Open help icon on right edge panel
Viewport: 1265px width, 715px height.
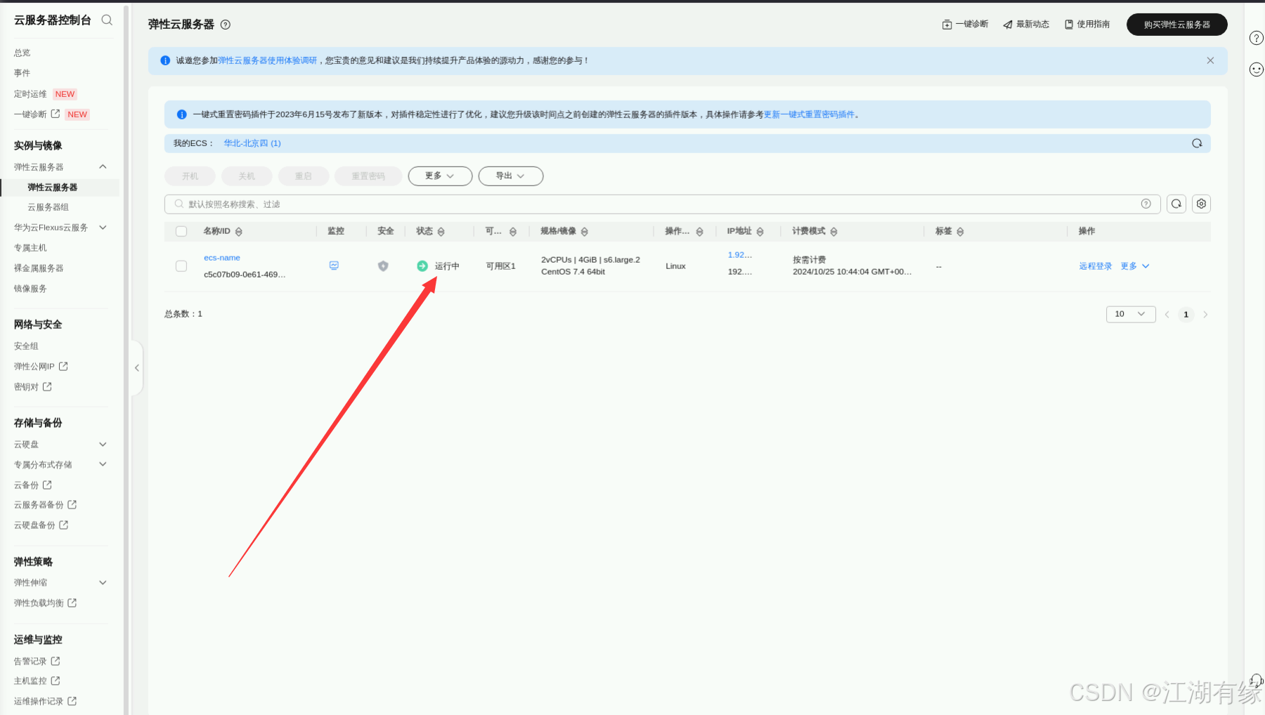tap(1257, 38)
